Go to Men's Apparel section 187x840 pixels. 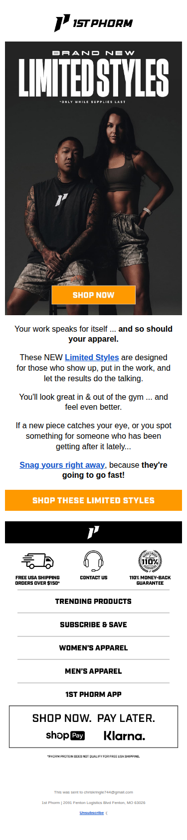(93, 671)
